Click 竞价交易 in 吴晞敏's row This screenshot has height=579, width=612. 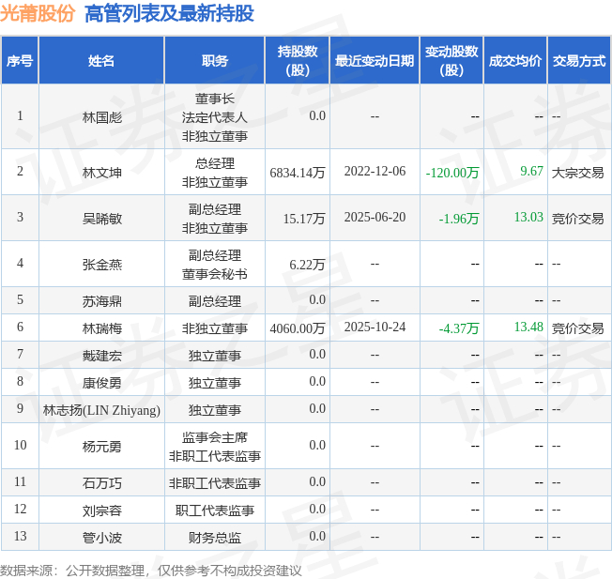pyautogui.click(x=577, y=219)
